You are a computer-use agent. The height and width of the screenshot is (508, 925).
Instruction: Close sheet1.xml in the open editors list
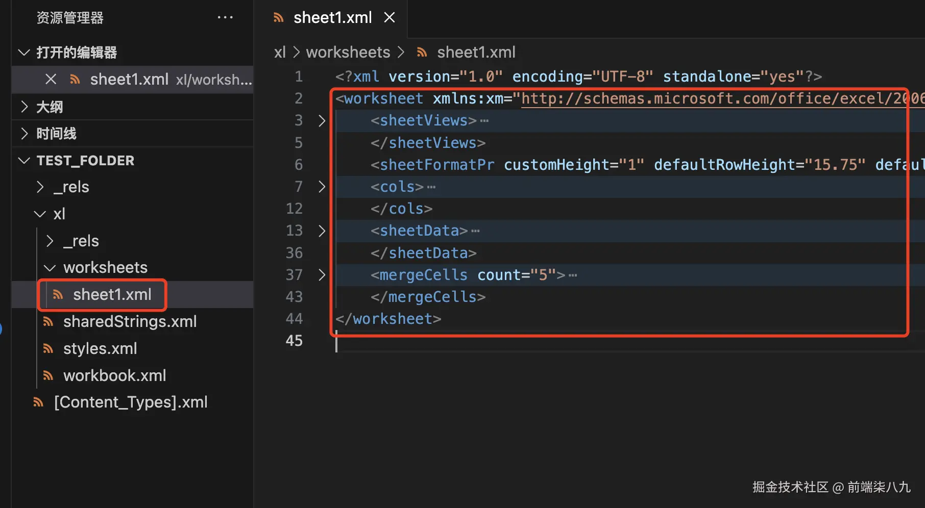click(51, 79)
